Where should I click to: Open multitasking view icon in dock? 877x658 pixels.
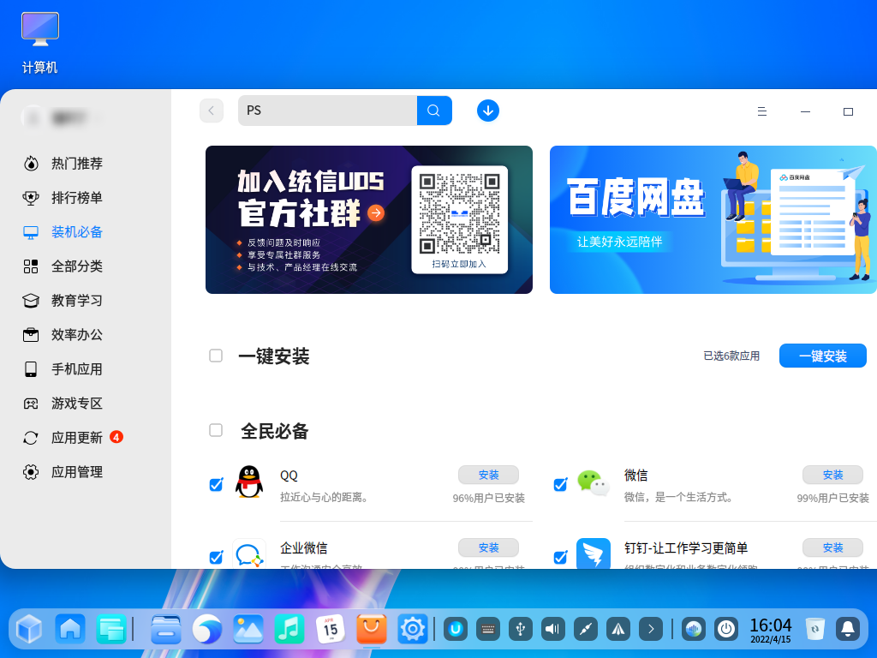coord(110,629)
